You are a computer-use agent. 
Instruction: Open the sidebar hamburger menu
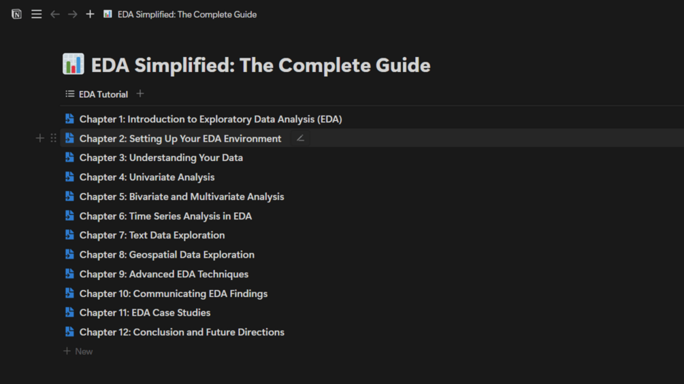[x=37, y=14]
